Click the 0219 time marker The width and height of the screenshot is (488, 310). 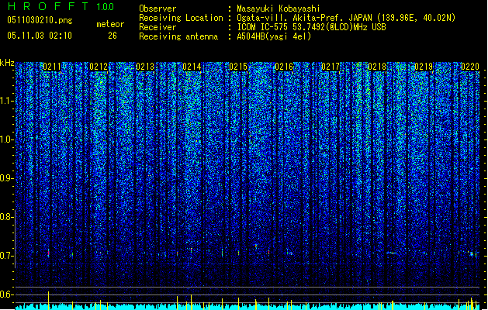point(424,67)
